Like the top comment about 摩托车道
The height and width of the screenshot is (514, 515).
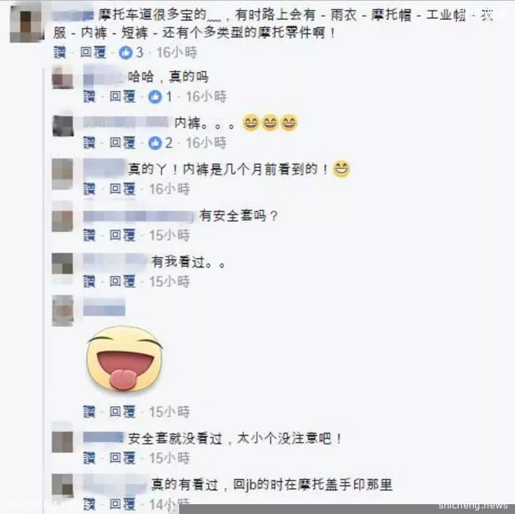point(59,53)
